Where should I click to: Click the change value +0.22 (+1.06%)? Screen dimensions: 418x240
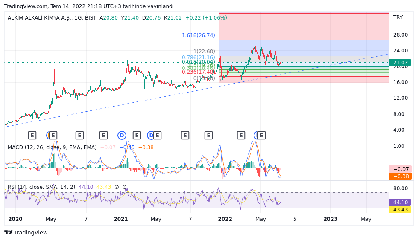click(206, 18)
